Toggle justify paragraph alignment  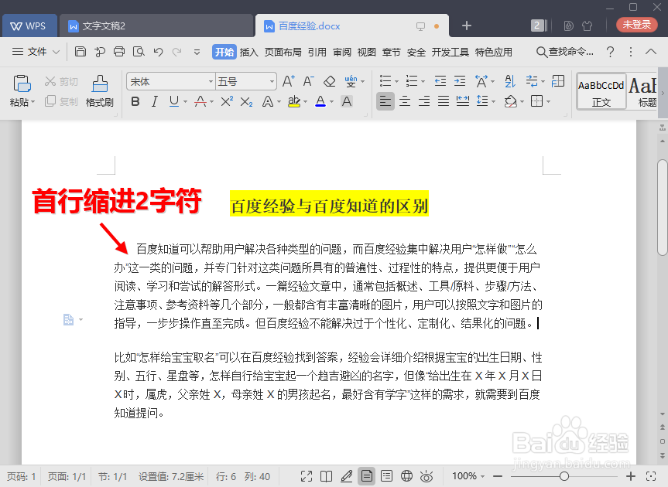click(444, 101)
